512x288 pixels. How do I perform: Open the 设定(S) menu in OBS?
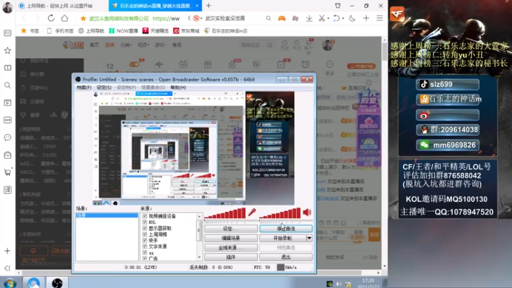pyautogui.click(x=104, y=88)
